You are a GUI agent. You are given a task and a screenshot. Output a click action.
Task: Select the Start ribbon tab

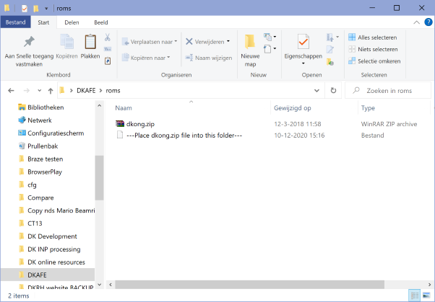(x=43, y=22)
